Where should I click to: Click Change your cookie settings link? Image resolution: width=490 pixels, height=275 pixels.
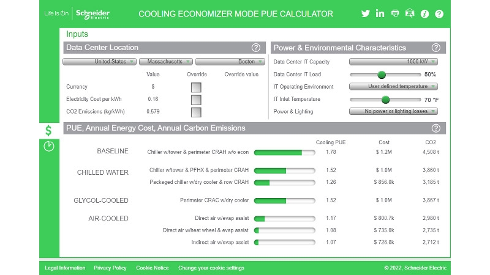211,268
